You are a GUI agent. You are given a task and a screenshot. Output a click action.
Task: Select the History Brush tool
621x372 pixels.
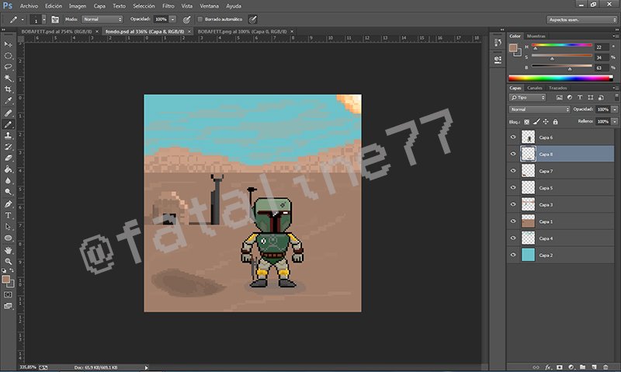[8, 147]
